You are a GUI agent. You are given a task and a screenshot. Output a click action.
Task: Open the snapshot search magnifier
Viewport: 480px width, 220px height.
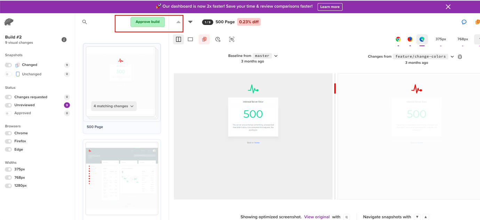84,22
